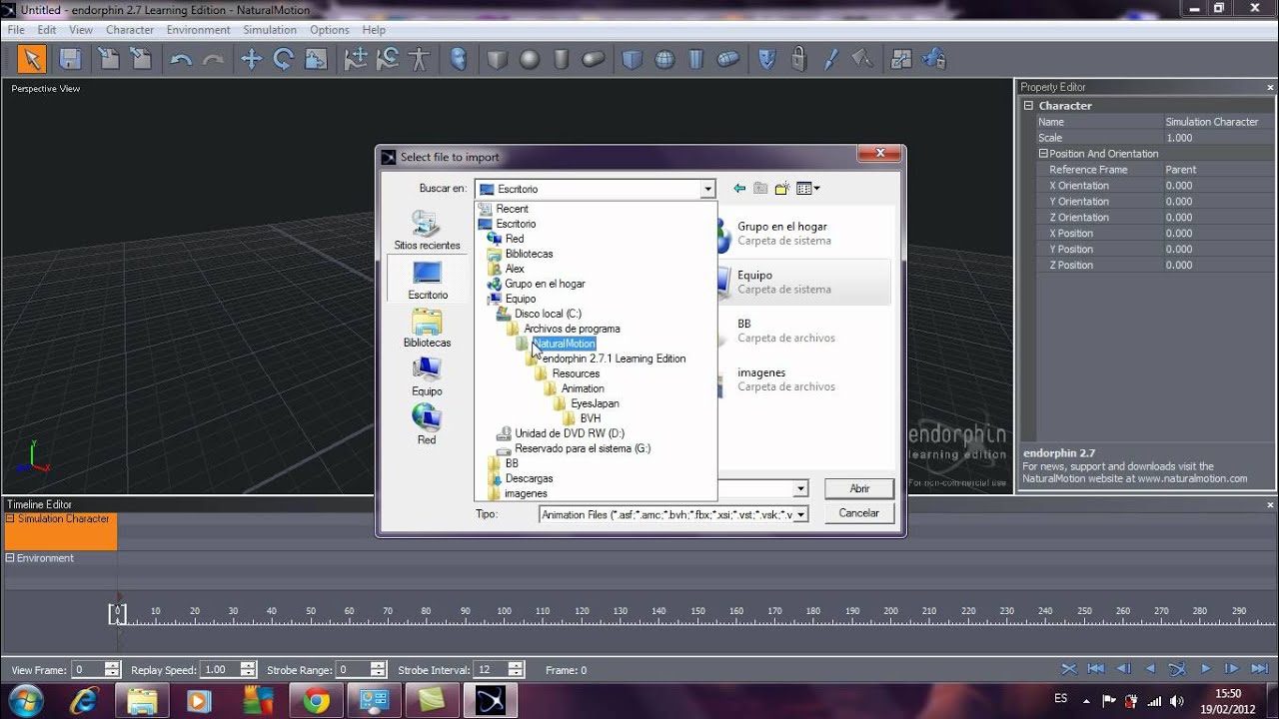1279x719 pixels.
Task: Click the Abrir button
Action: click(859, 488)
